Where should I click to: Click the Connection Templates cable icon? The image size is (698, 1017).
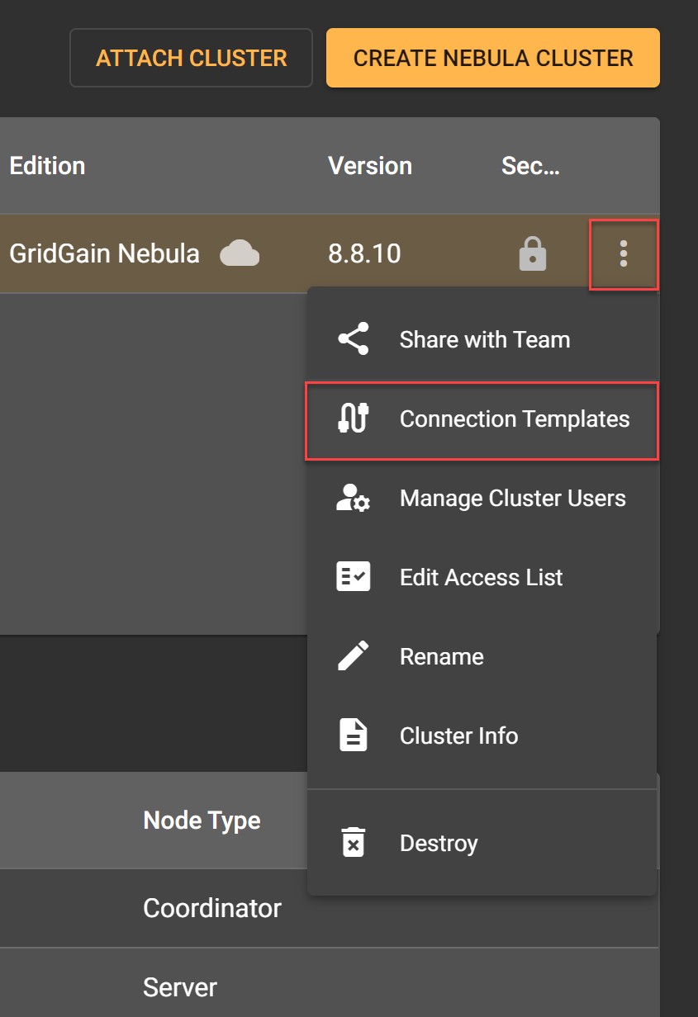tap(354, 419)
